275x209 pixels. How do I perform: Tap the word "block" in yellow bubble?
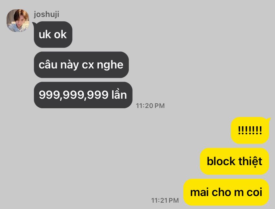pos(221,161)
